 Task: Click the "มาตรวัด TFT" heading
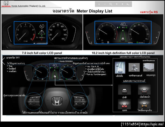pos(13,58)
